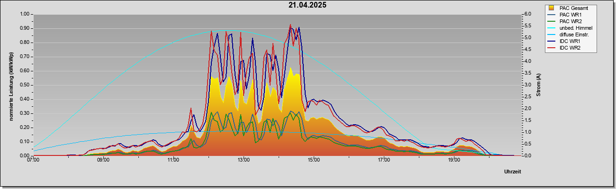Click the Uhrzeit axis label

[x=512, y=172]
